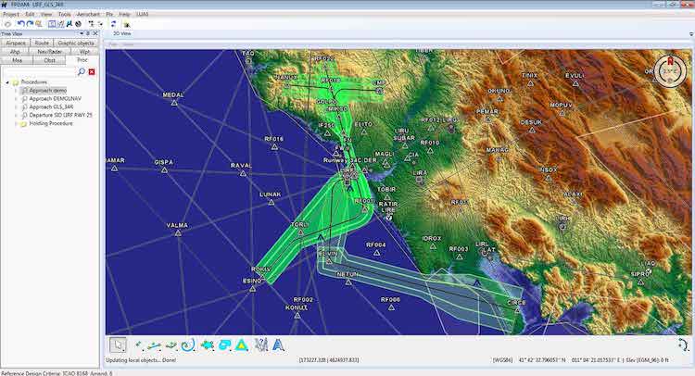Open the Project menu

(11, 15)
